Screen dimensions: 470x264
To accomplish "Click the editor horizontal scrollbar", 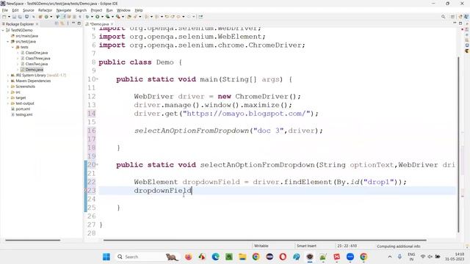I will click(x=264, y=240).
